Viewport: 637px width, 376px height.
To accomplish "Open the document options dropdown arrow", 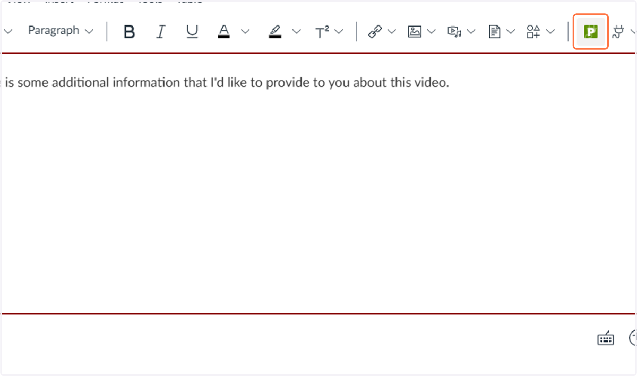I will [x=511, y=32].
